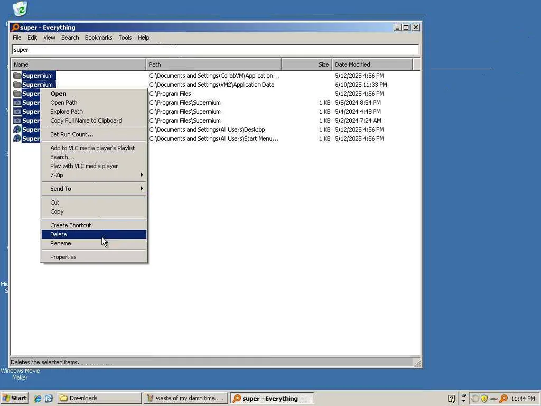This screenshot has height=406, width=541.
Task: Maximize the Everything window
Action: click(406, 27)
